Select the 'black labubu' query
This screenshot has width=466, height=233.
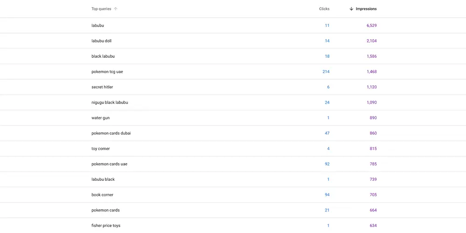click(103, 56)
